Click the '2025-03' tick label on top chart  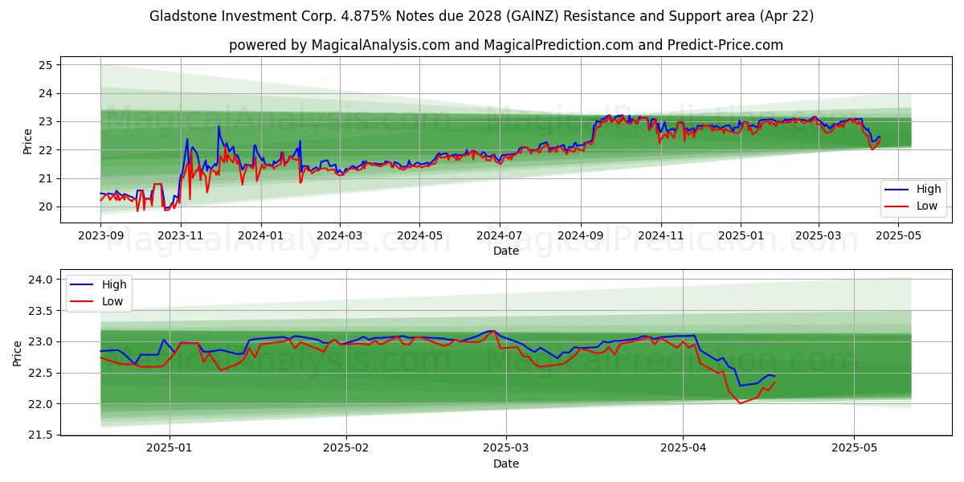pyautogui.click(x=819, y=236)
